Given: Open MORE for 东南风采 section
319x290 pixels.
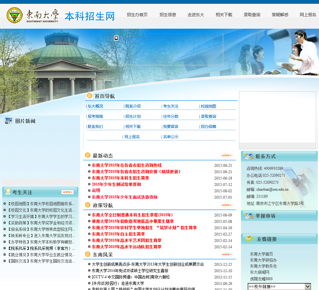Looking at the screenshot, I should (227, 255).
